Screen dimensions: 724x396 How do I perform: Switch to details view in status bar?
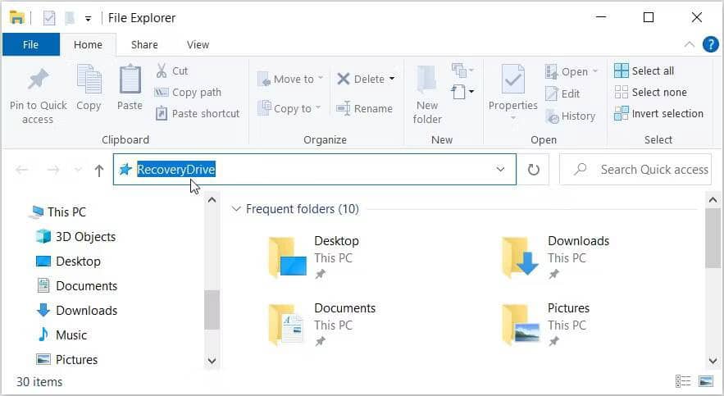[683, 381]
